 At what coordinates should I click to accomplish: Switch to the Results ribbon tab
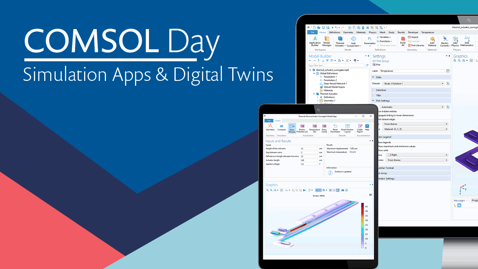point(401,32)
